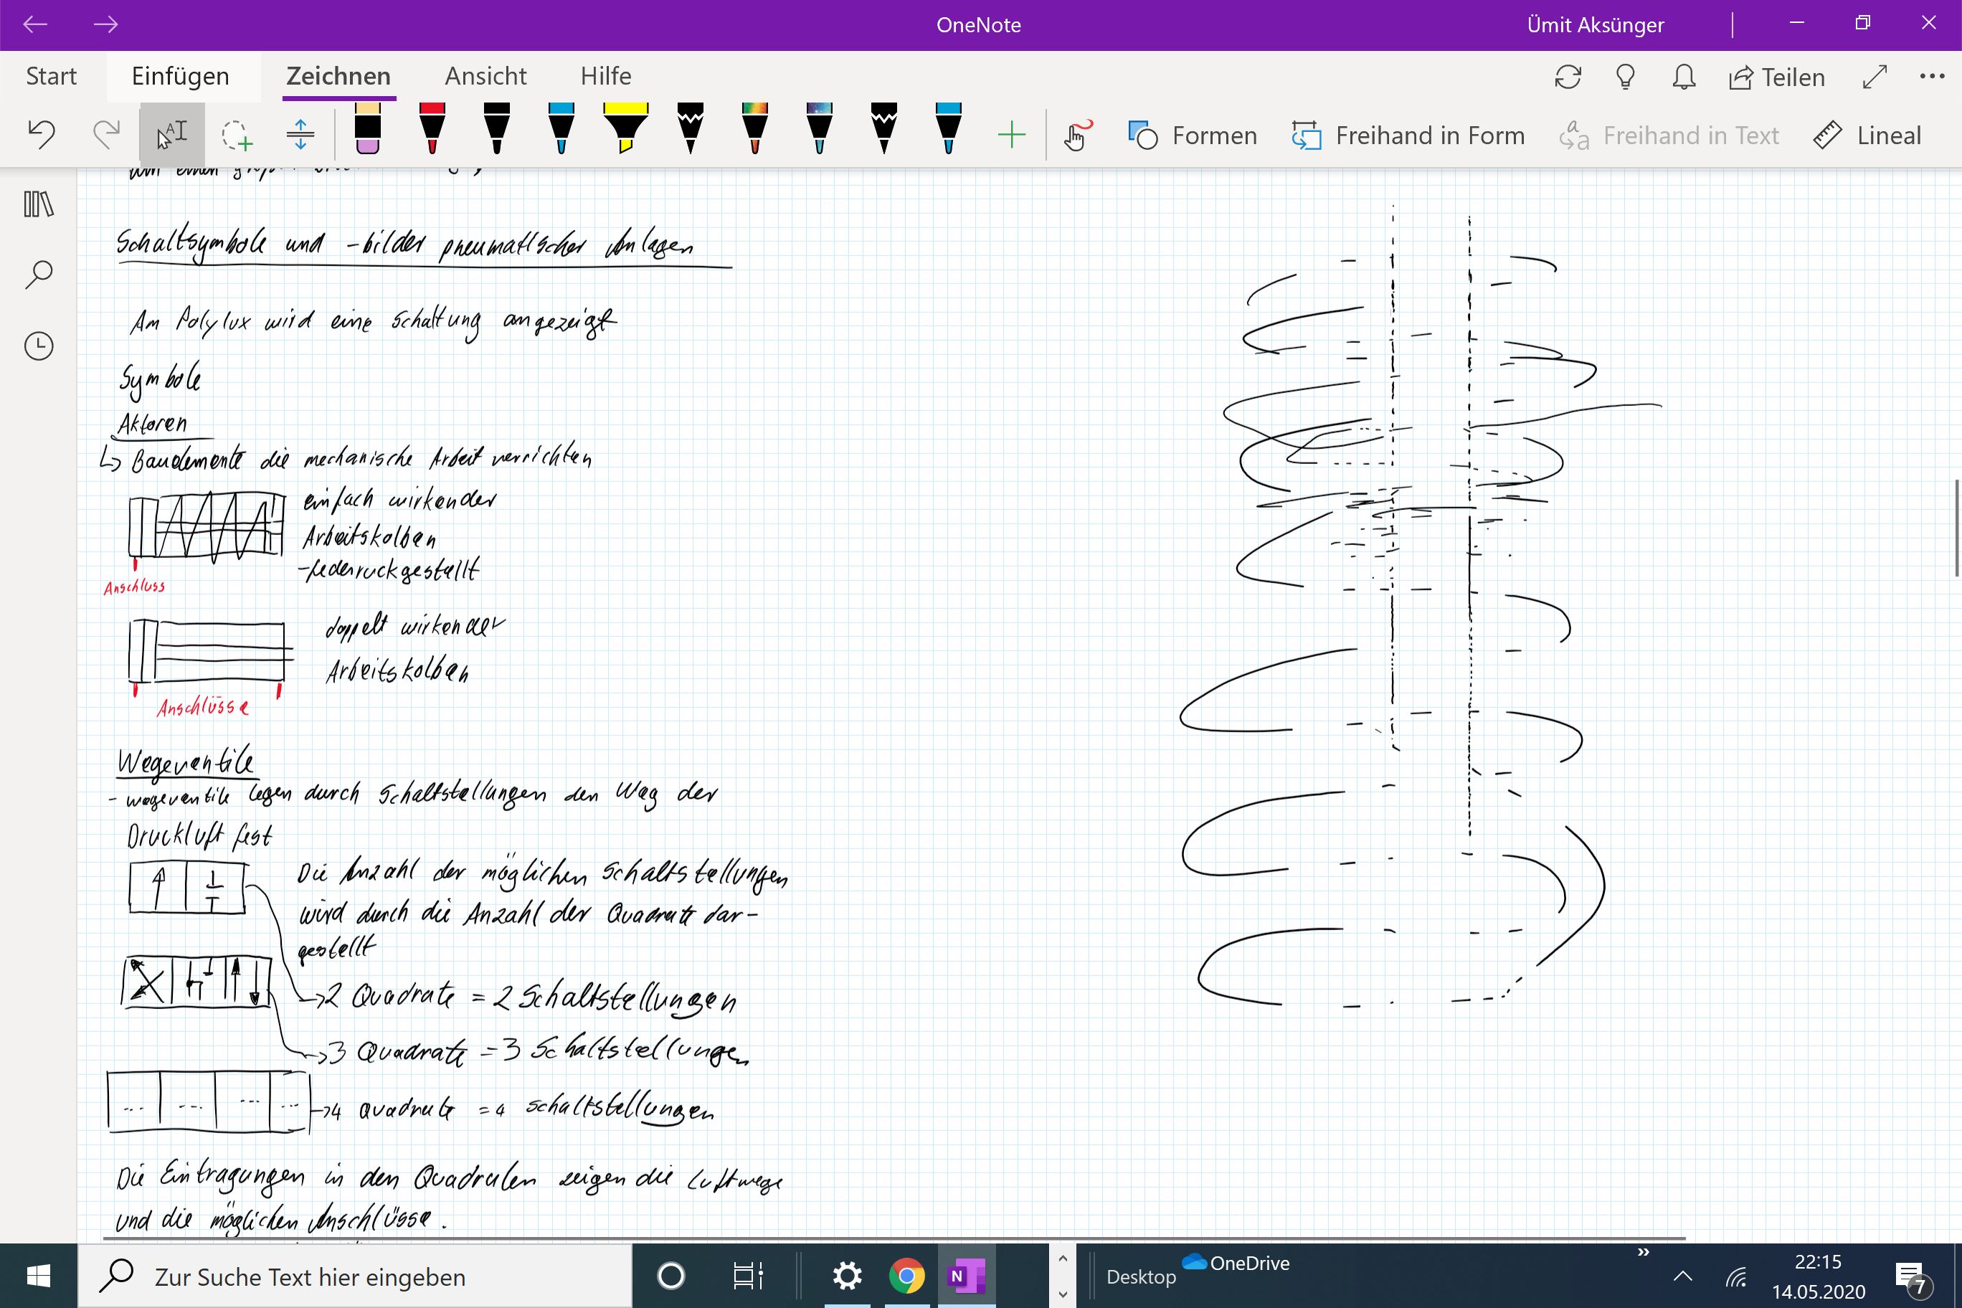The height and width of the screenshot is (1308, 1962).
Task: Open recent notes clock icon
Action: pos(39,346)
